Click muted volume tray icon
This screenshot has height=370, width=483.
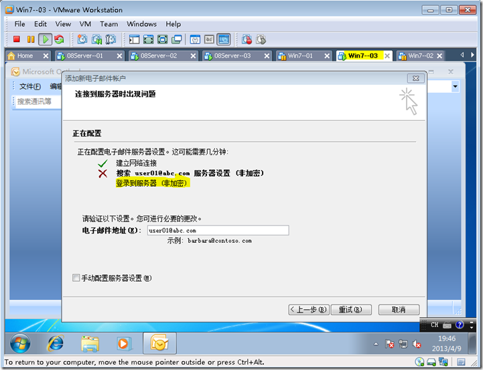point(417,344)
